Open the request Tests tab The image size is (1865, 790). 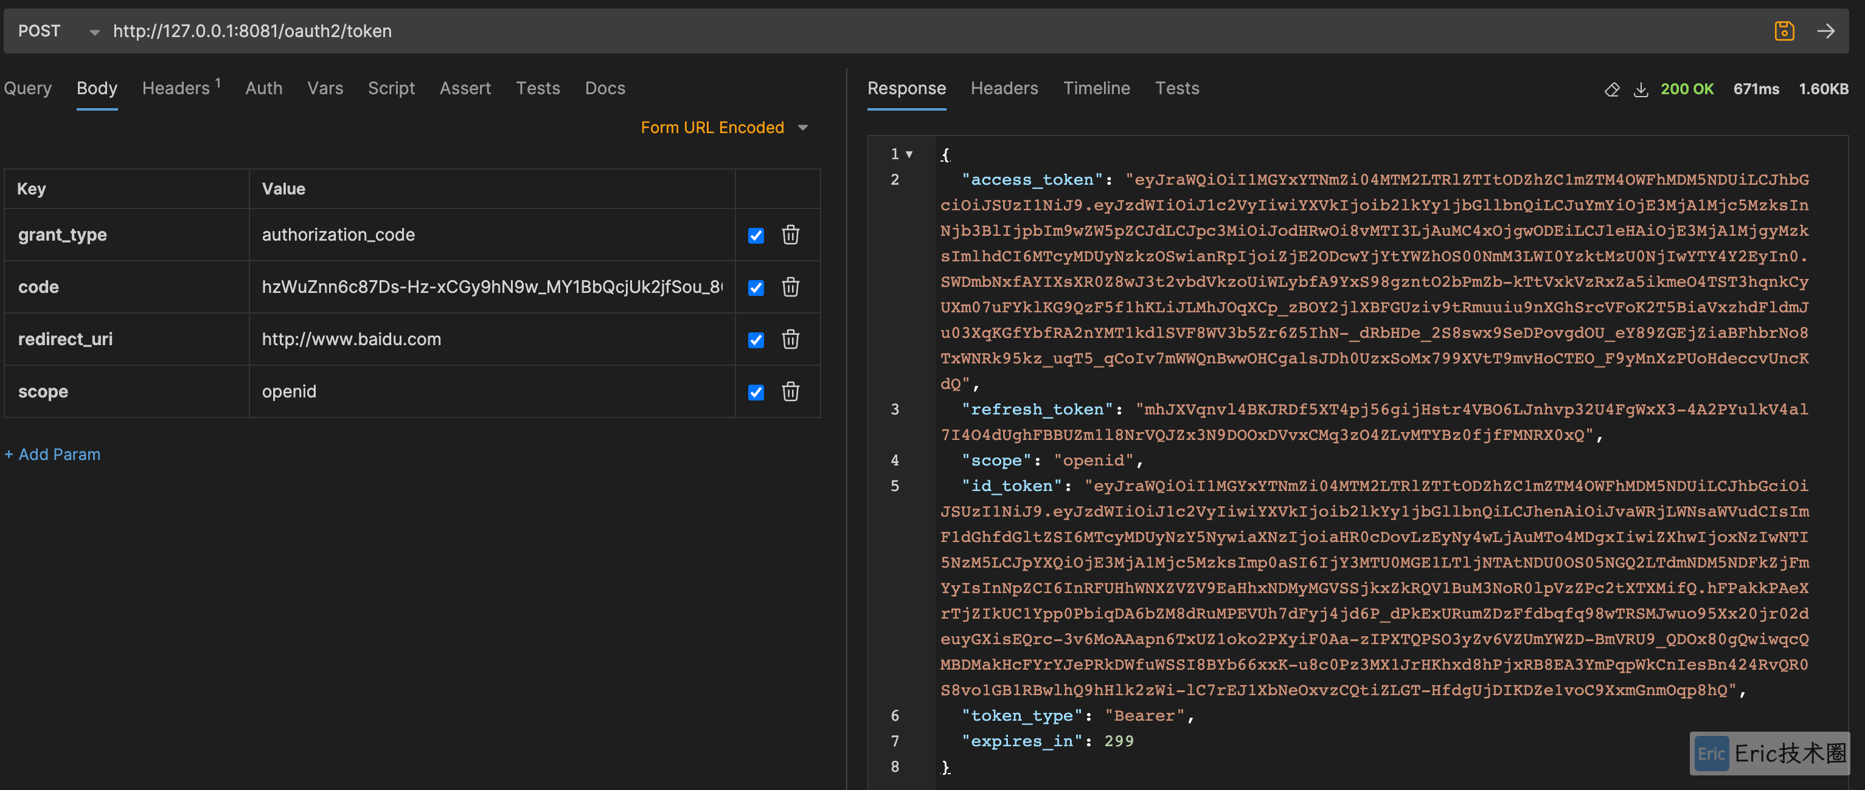538,88
